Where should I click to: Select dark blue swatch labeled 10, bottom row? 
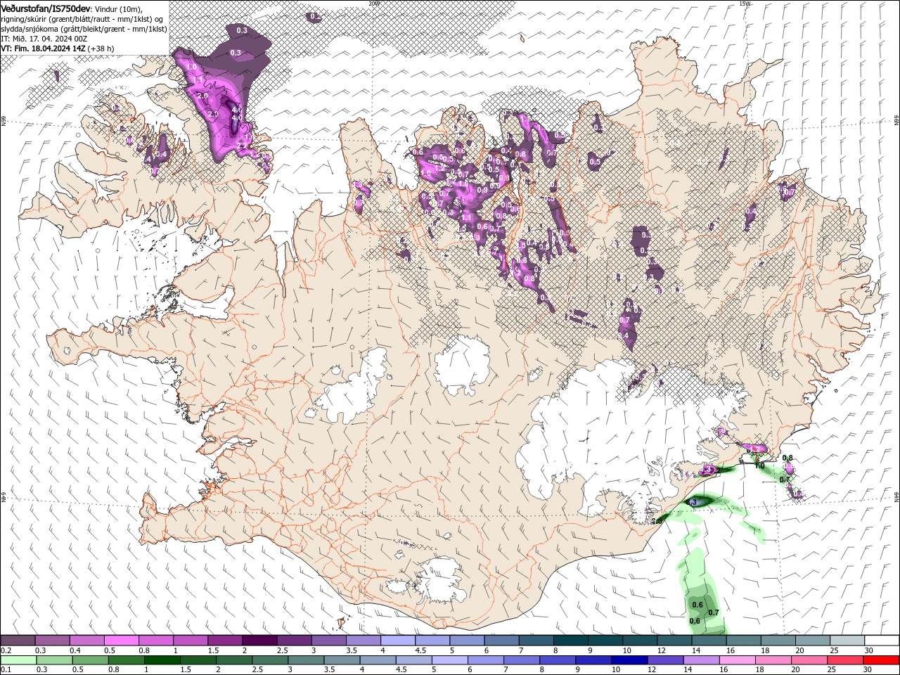629,660
